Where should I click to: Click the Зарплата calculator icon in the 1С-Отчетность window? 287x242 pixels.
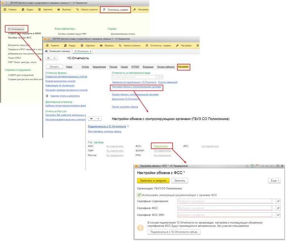coord(82,46)
